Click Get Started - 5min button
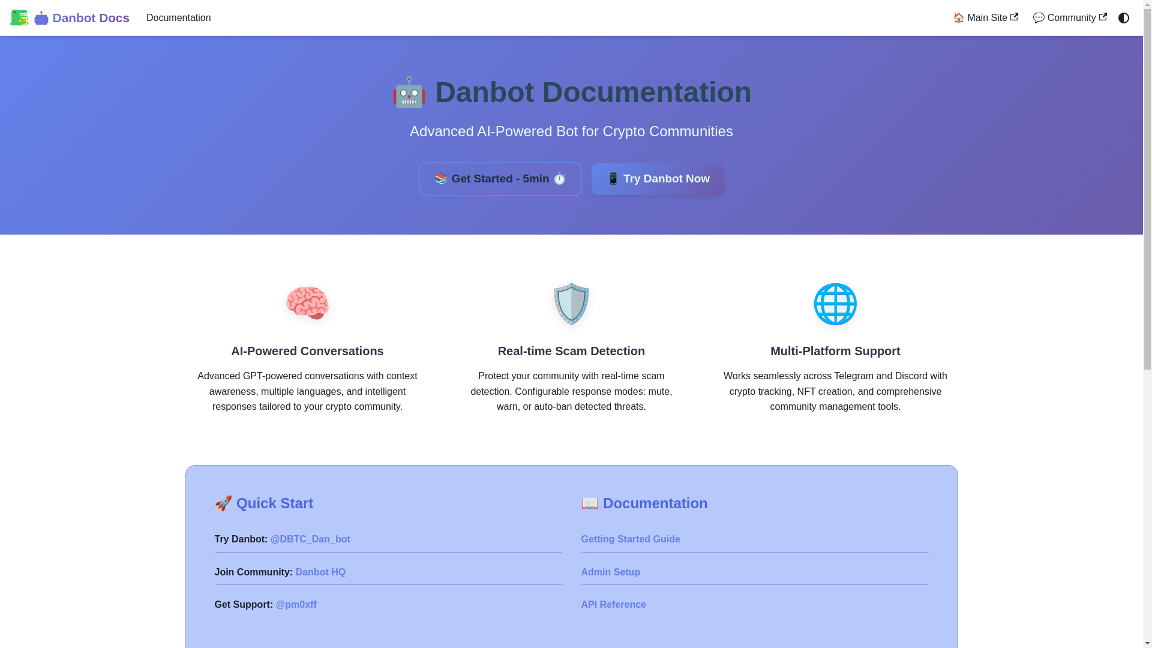Viewport: 1152px width, 648px height. click(500, 179)
